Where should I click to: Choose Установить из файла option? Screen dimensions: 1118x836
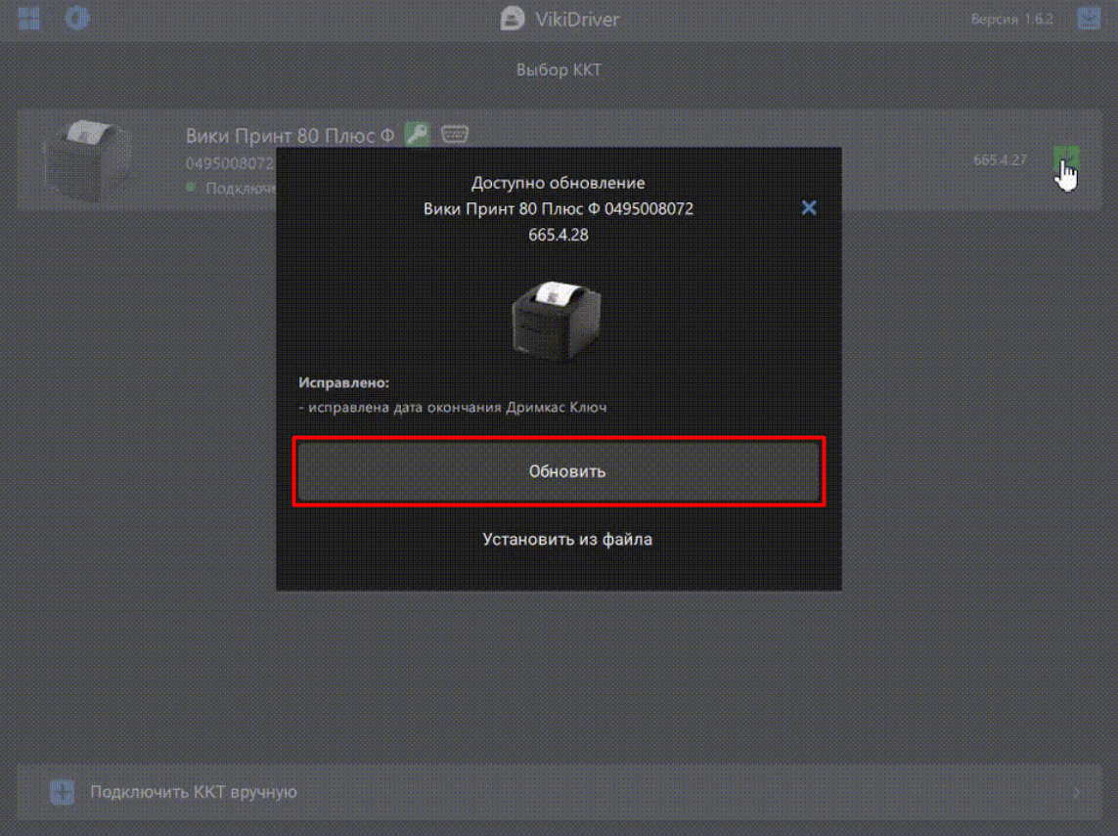(566, 539)
